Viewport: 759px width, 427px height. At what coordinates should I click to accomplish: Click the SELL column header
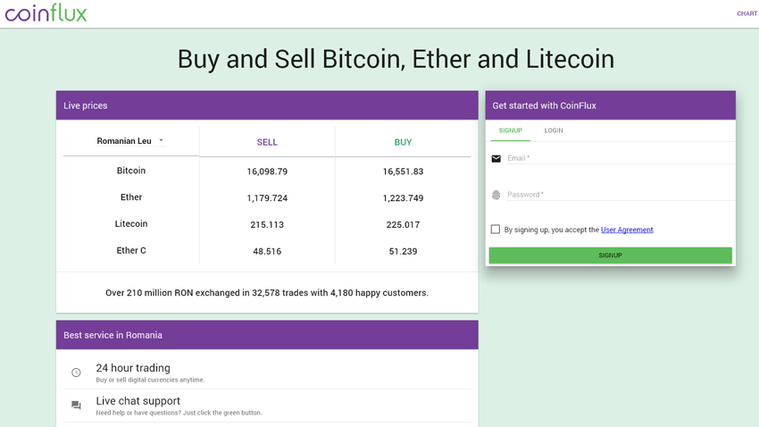[267, 142]
